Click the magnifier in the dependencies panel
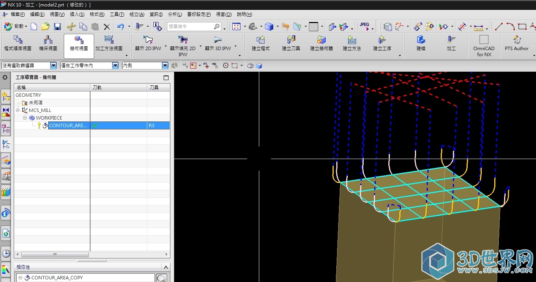 tap(162, 278)
